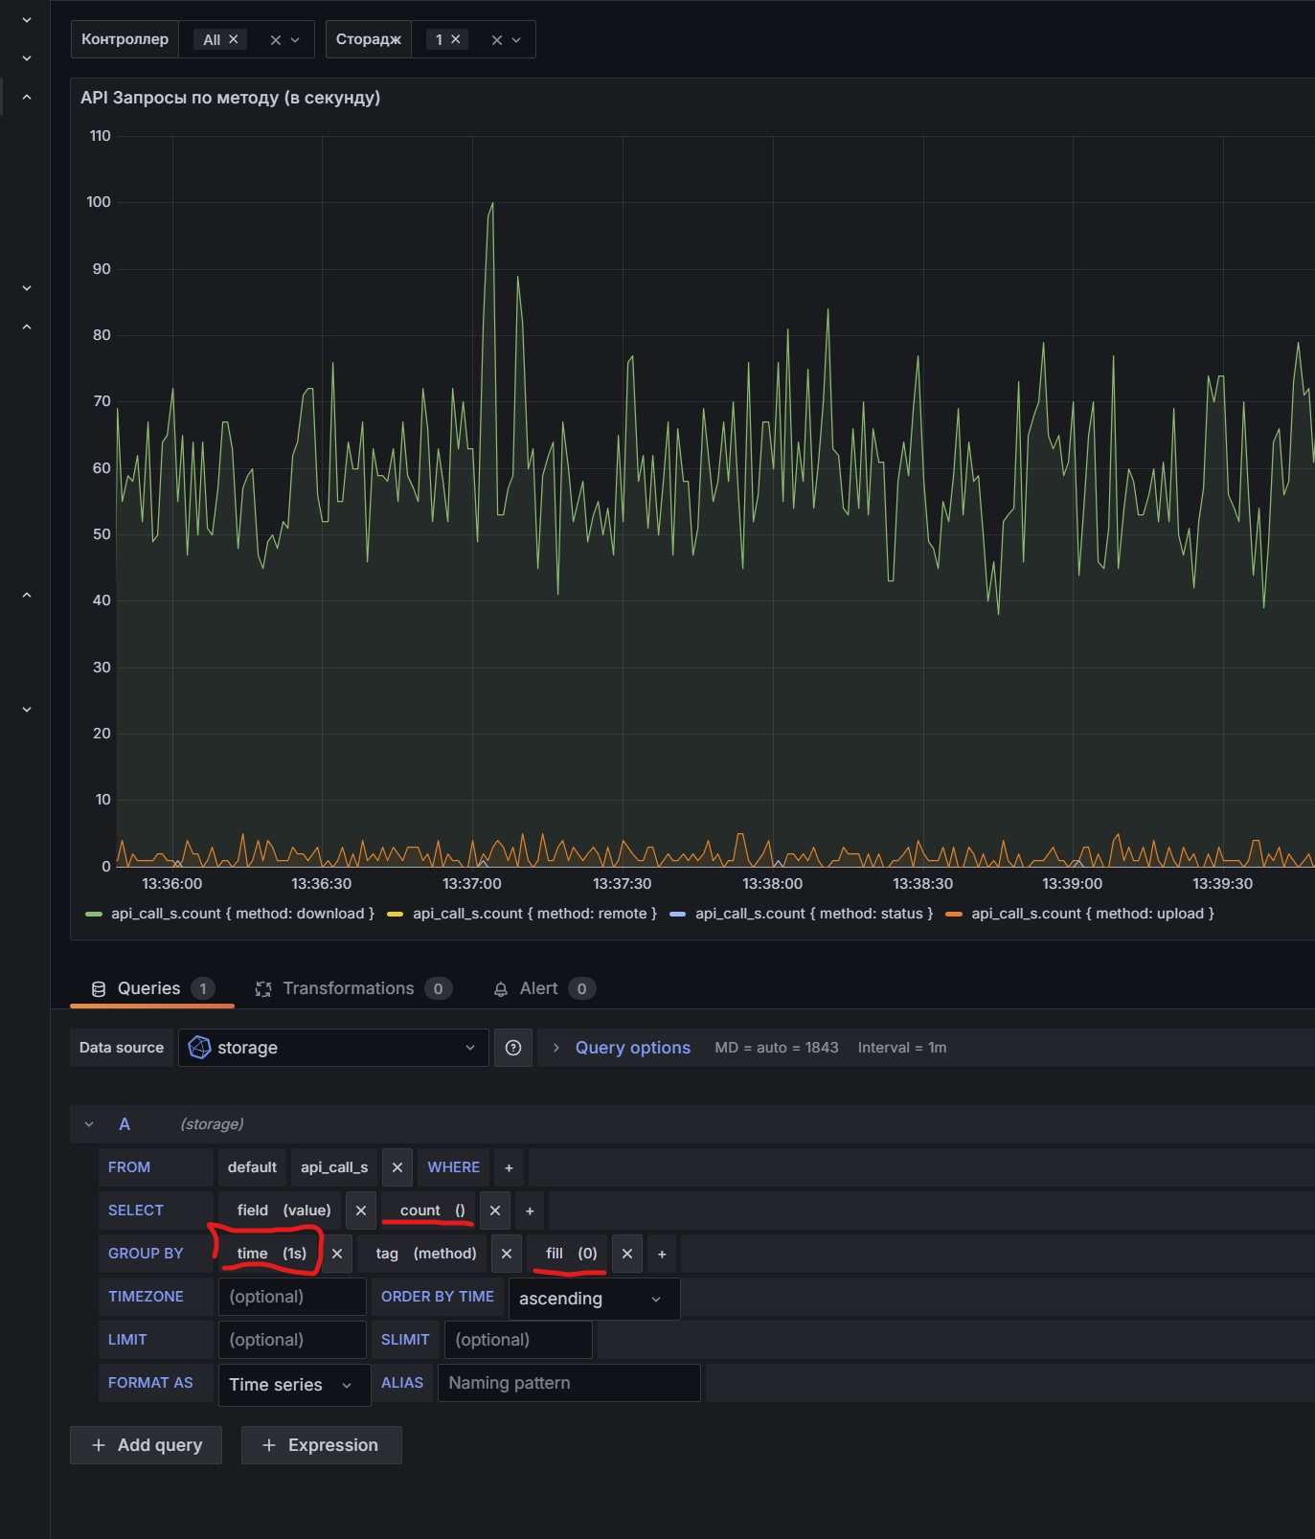Click the Expression button
The height and width of the screenshot is (1539, 1315).
[x=322, y=1445]
